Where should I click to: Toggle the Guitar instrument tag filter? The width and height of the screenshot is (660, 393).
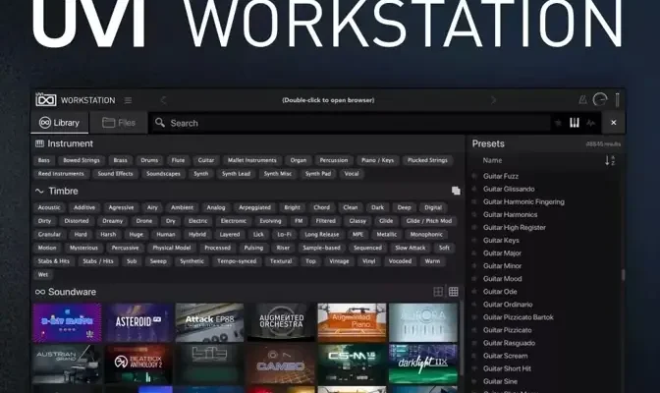206,160
